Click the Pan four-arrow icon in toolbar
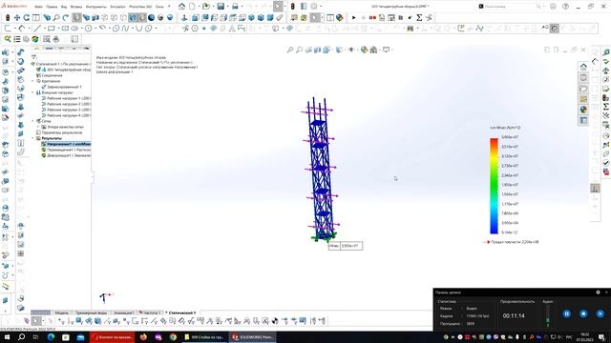 (17, 17)
